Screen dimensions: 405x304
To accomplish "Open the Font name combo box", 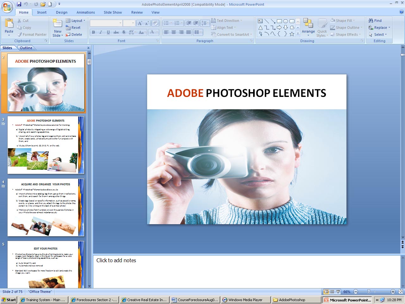I will click(x=106, y=23).
